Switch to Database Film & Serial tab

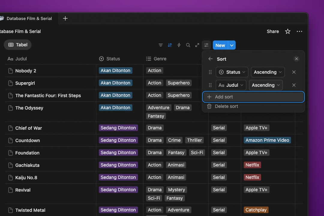pos(29,18)
